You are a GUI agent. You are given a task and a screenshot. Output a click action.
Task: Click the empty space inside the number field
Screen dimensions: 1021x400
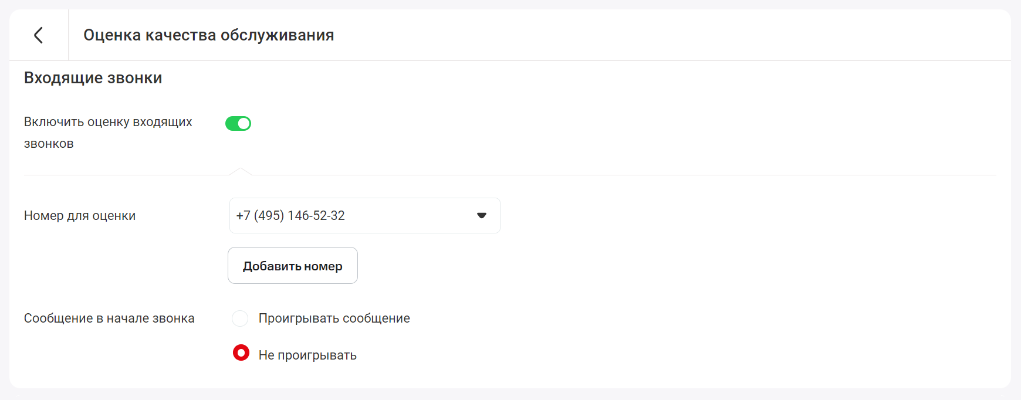(x=411, y=216)
